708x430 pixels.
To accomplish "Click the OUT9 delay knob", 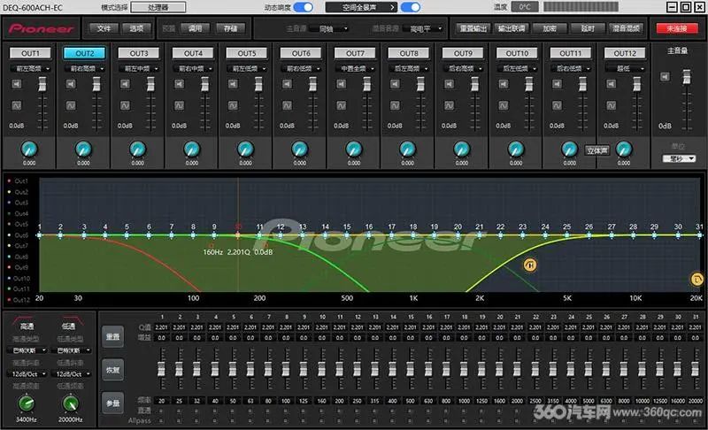I will point(462,149).
